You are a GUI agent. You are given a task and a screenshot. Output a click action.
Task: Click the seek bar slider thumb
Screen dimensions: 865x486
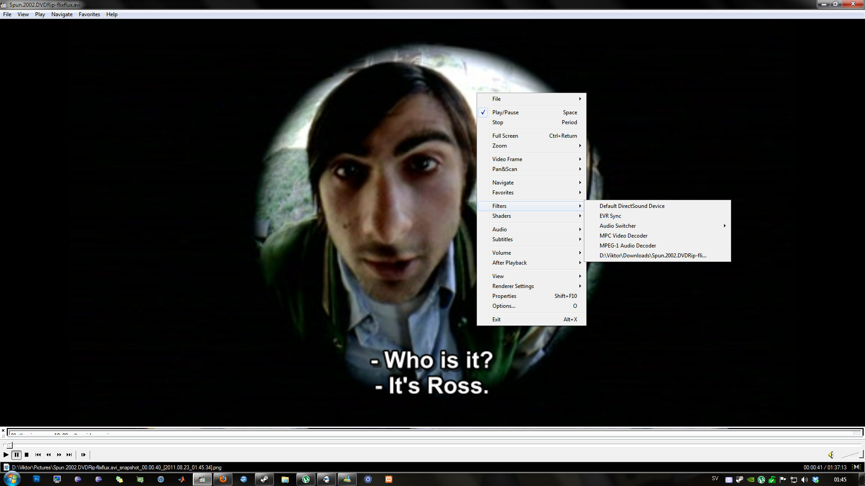tap(9, 445)
